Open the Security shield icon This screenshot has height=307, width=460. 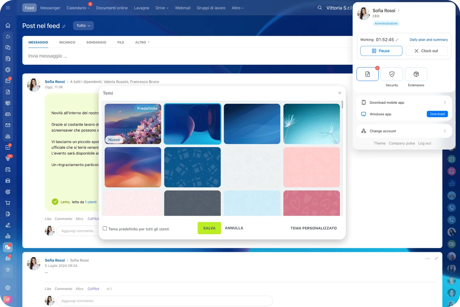[392, 74]
